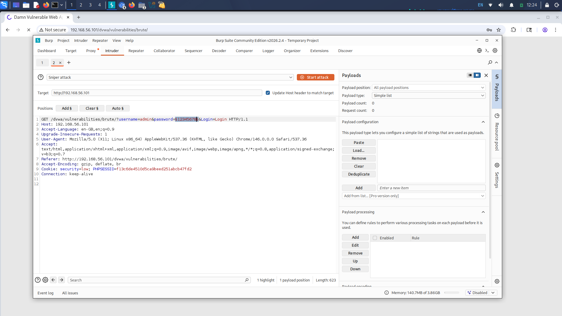Click the Intruder tab search magnifier
Screen dimensions: 562x316
coord(490,62)
